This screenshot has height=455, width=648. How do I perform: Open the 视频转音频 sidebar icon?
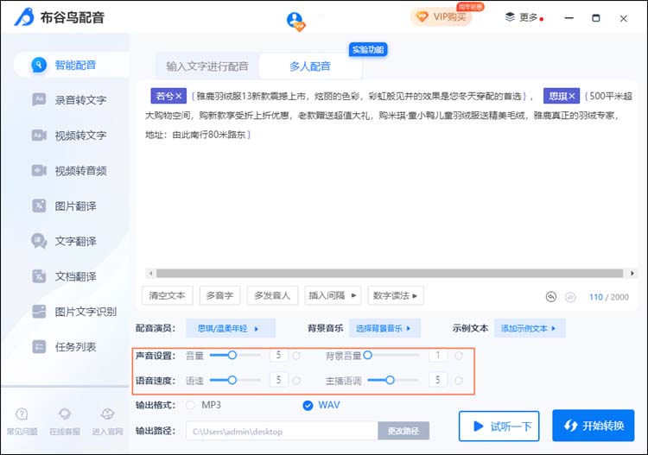[39, 171]
